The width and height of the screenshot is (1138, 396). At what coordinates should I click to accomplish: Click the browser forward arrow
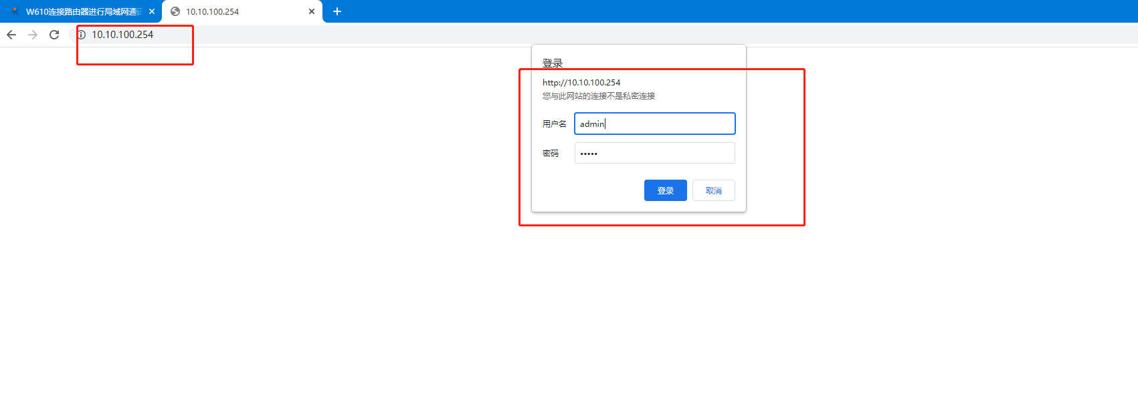(33, 35)
